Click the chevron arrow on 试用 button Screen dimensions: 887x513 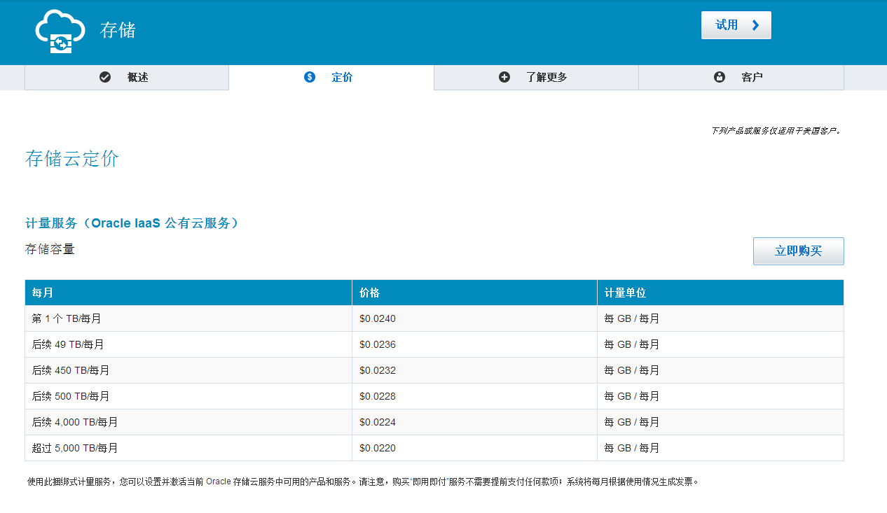tap(755, 25)
